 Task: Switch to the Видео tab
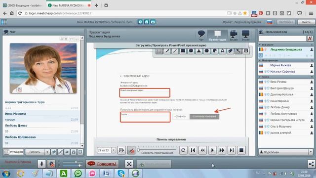click(234, 35)
